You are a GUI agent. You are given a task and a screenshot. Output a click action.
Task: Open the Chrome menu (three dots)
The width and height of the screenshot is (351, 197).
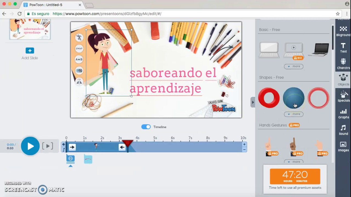tap(347, 14)
